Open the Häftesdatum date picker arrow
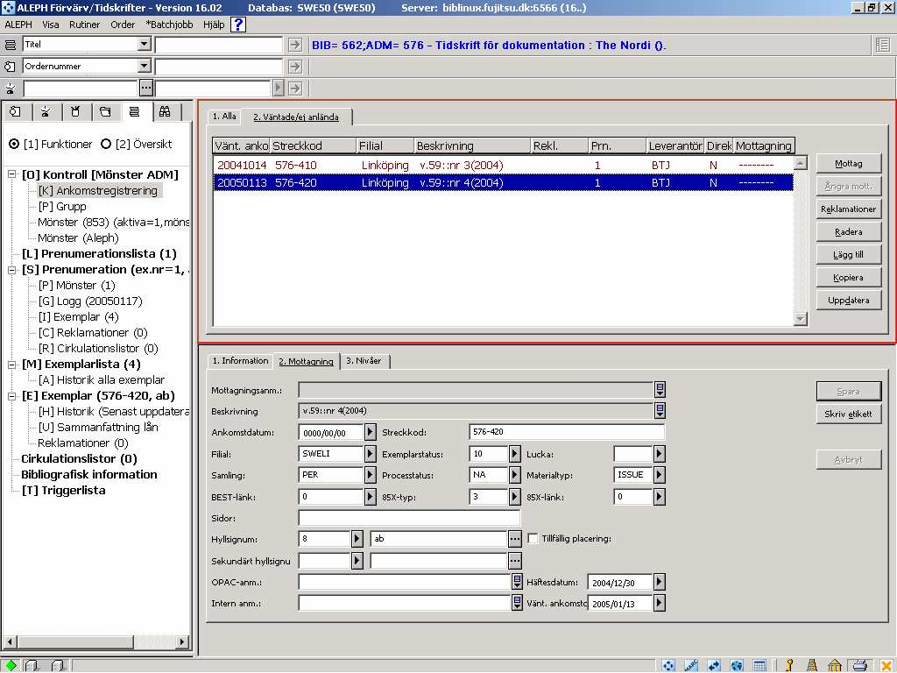Image resolution: width=897 pixels, height=673 pixels. click(659, 582)
